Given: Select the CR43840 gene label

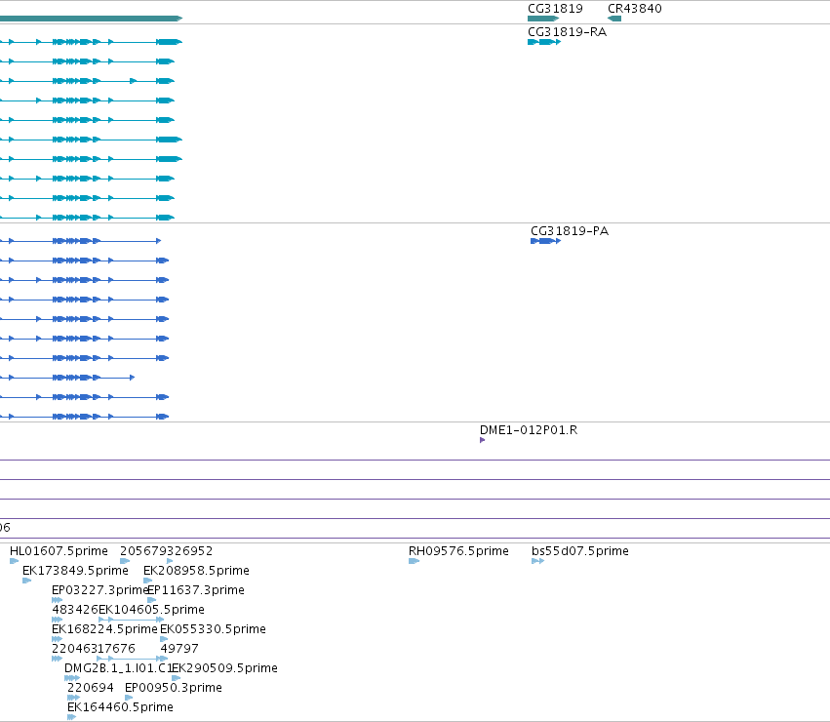Looking at the screenshot, I should (x=634, y=9).
